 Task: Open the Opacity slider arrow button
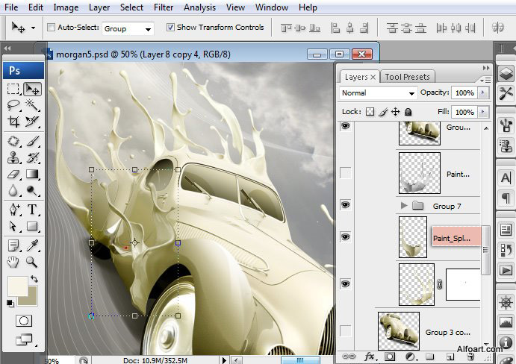[483, 93]
